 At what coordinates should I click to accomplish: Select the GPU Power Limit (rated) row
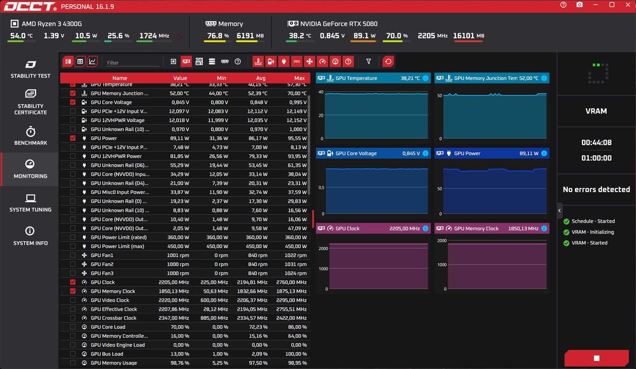[x=185, y=237]
